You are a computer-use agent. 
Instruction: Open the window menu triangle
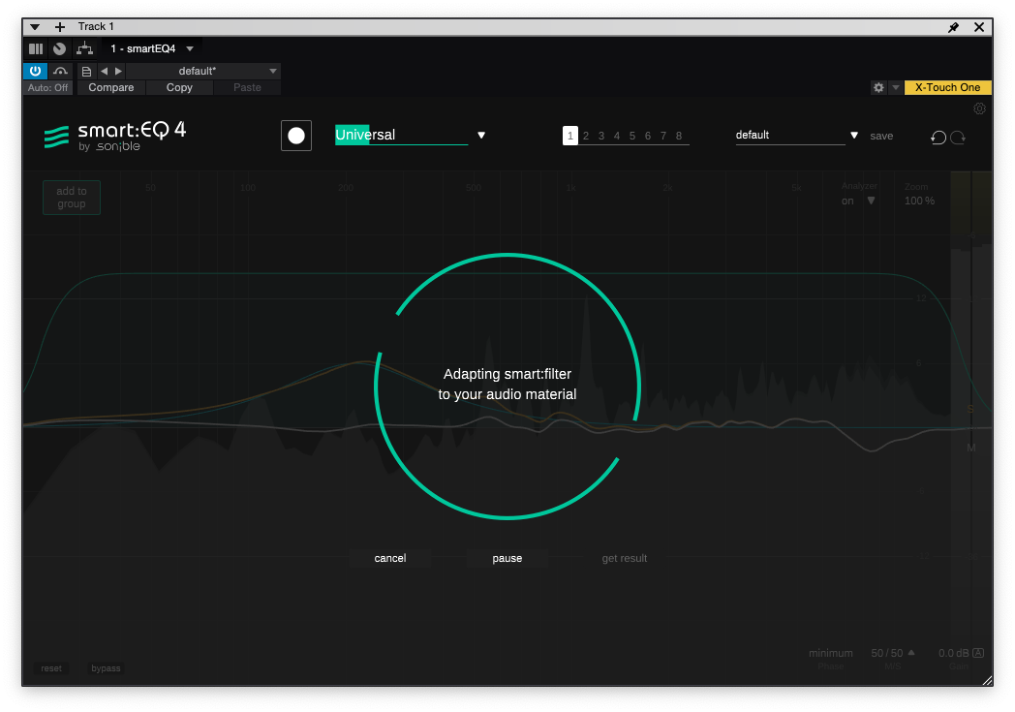click(35, 26)
